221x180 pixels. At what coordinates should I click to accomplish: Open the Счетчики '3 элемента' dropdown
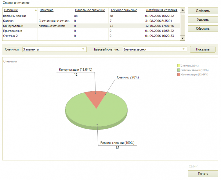(x=55, y=49)
